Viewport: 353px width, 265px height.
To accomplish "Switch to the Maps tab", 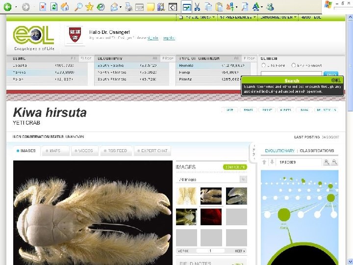I will point(55,151).
